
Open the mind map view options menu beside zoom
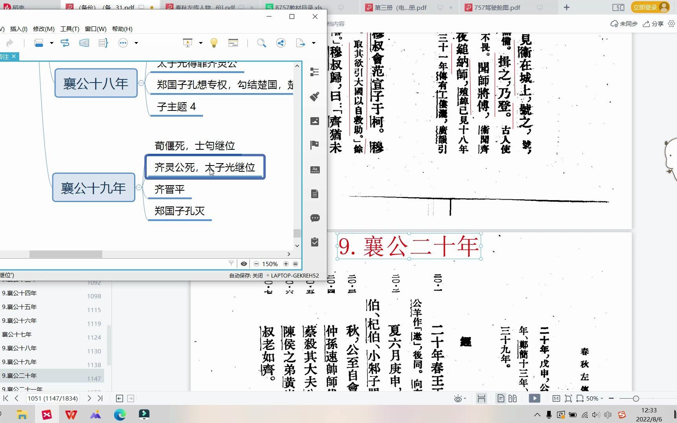(295, 264)
